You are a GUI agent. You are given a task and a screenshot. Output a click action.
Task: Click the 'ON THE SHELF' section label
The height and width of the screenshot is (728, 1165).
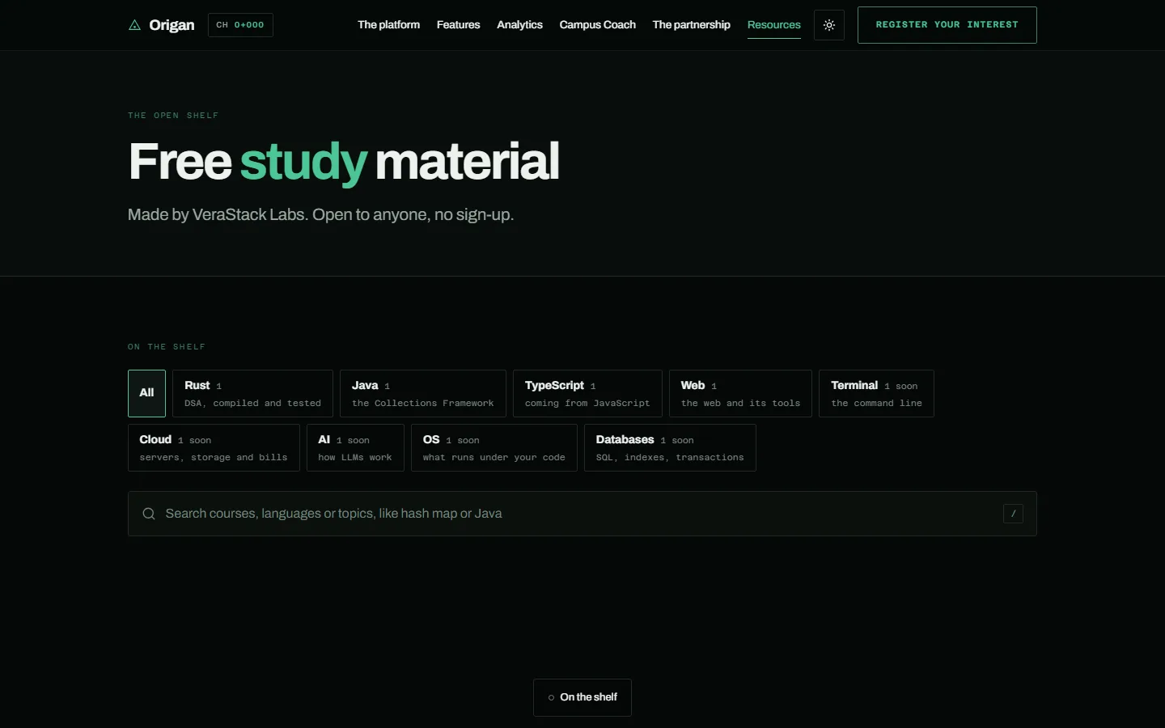click(167, 347)
